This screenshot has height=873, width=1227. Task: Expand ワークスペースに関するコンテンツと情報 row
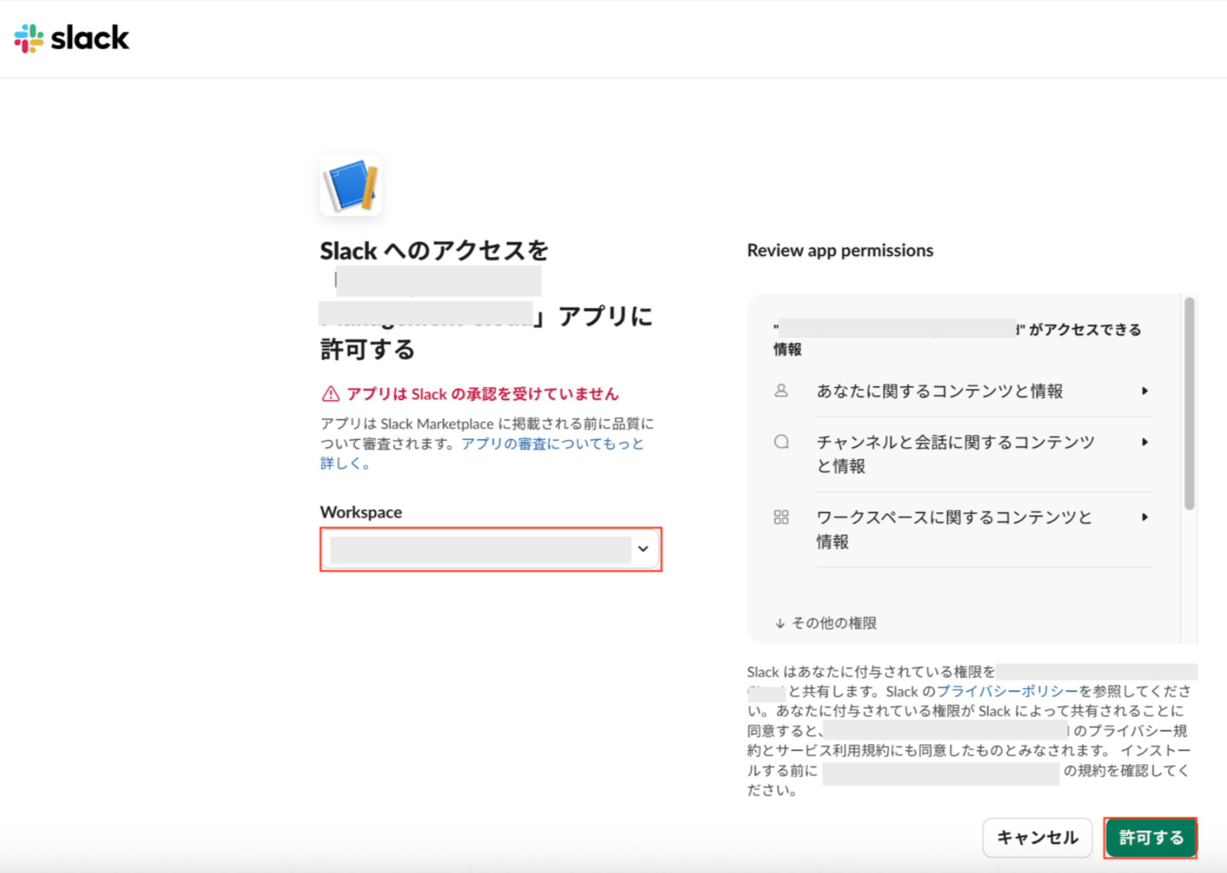click(x=962, y=529)
